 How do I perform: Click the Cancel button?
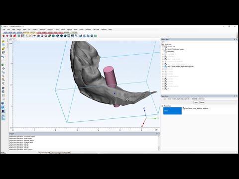[202, 102]
